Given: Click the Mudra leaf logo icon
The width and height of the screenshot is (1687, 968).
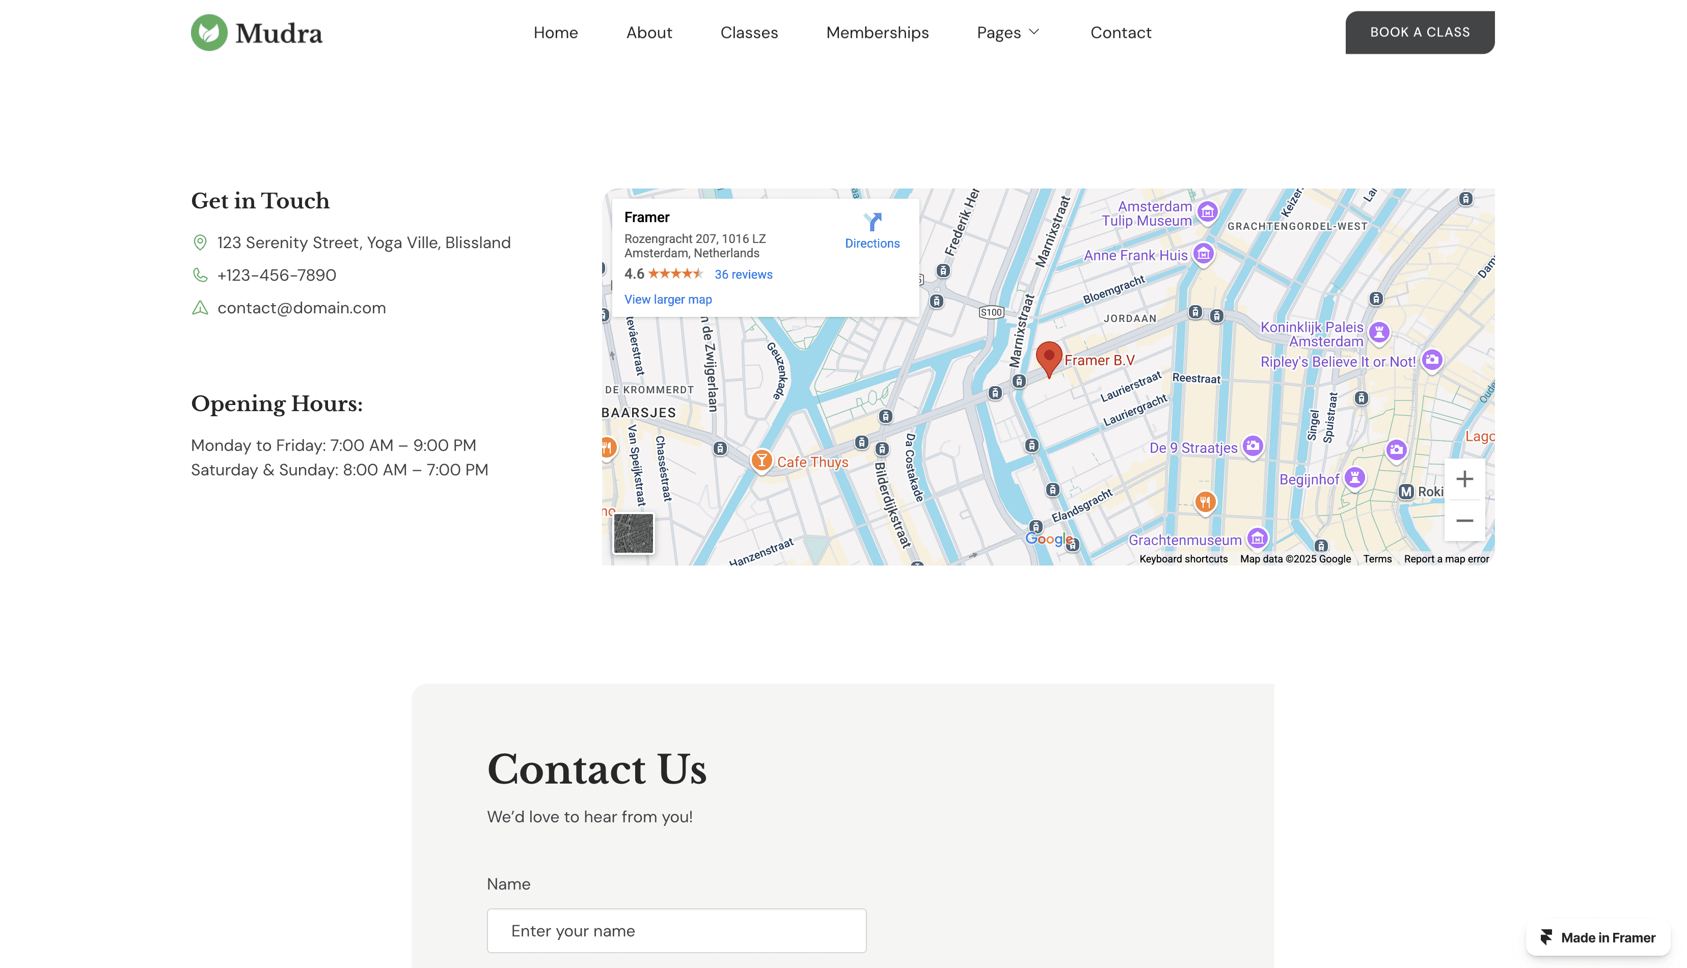Looking at the screenshot, I should (209, 33).
